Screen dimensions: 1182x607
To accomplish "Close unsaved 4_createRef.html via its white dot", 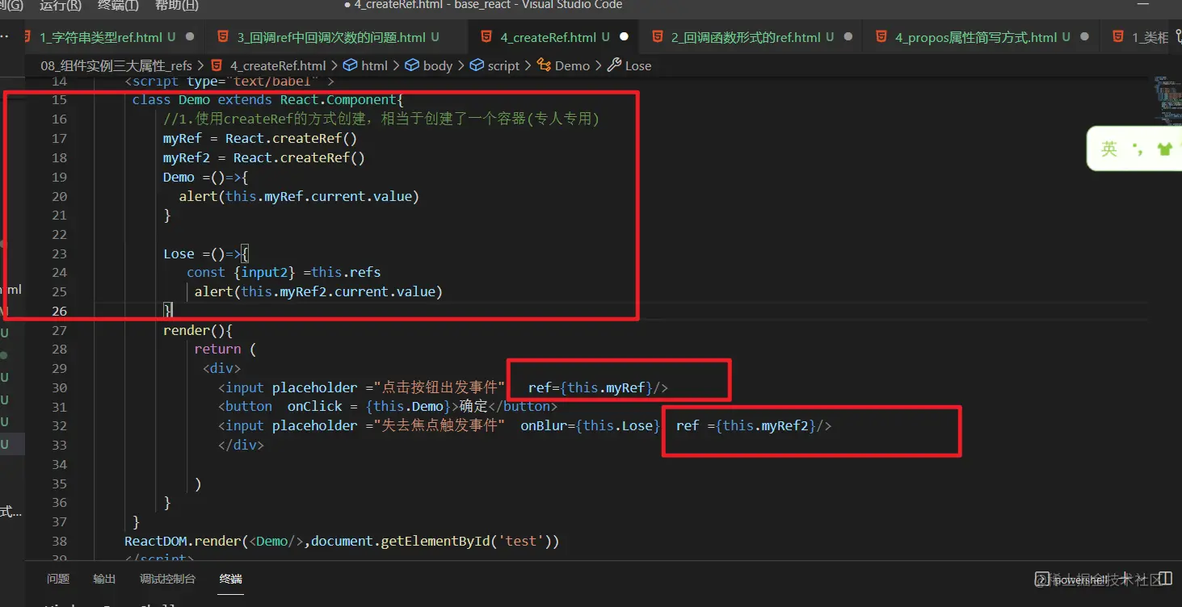I will tap(624, 37).
